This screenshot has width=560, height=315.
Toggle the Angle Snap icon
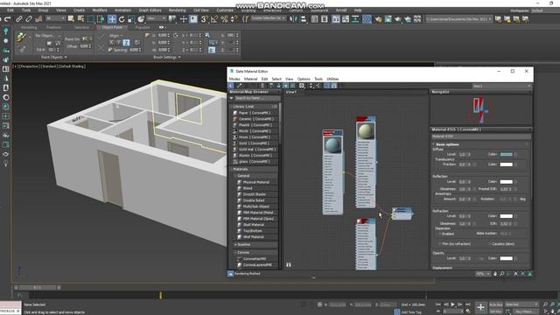pos(214,19)
